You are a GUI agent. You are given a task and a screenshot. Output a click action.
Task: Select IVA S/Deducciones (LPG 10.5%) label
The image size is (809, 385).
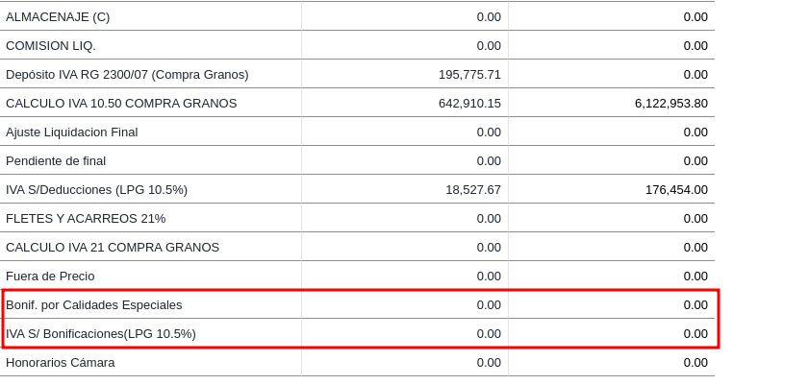point(96,189)
